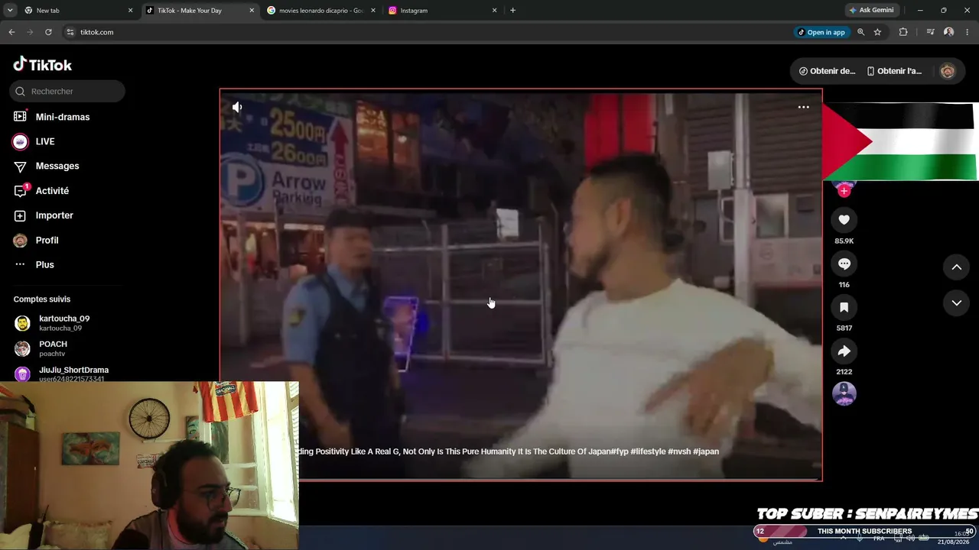Viewport: 979px width, 550px height.
Task: View site information for tiktok.com
Action: [70, 32]
